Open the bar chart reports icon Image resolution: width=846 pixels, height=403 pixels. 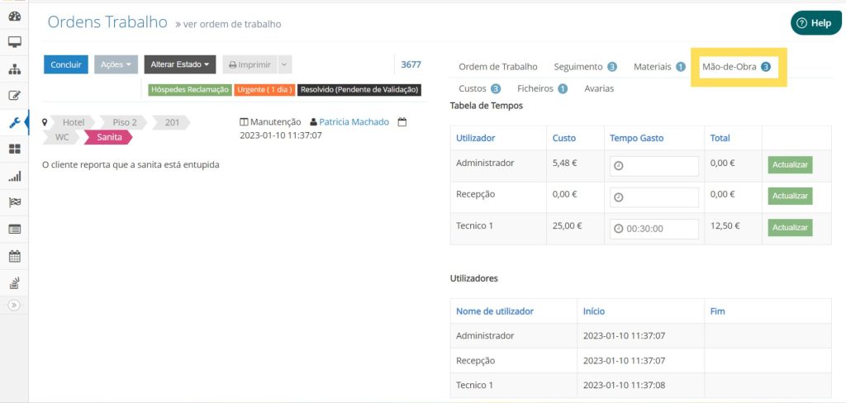[x=14, y=176]
